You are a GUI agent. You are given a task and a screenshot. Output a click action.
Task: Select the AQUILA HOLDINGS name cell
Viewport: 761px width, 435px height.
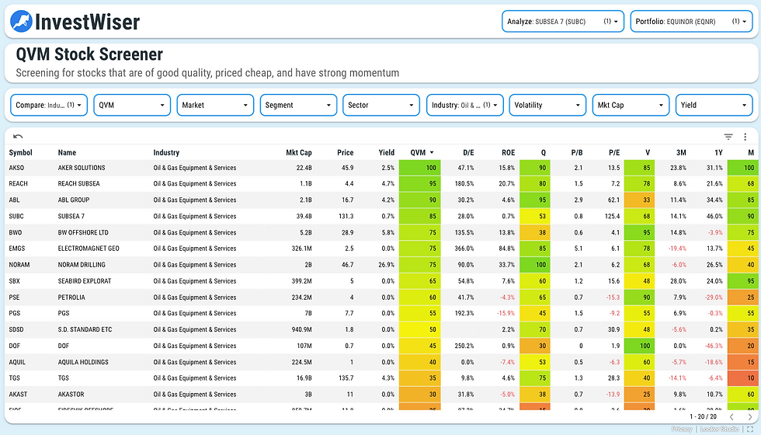pos(83,362)
